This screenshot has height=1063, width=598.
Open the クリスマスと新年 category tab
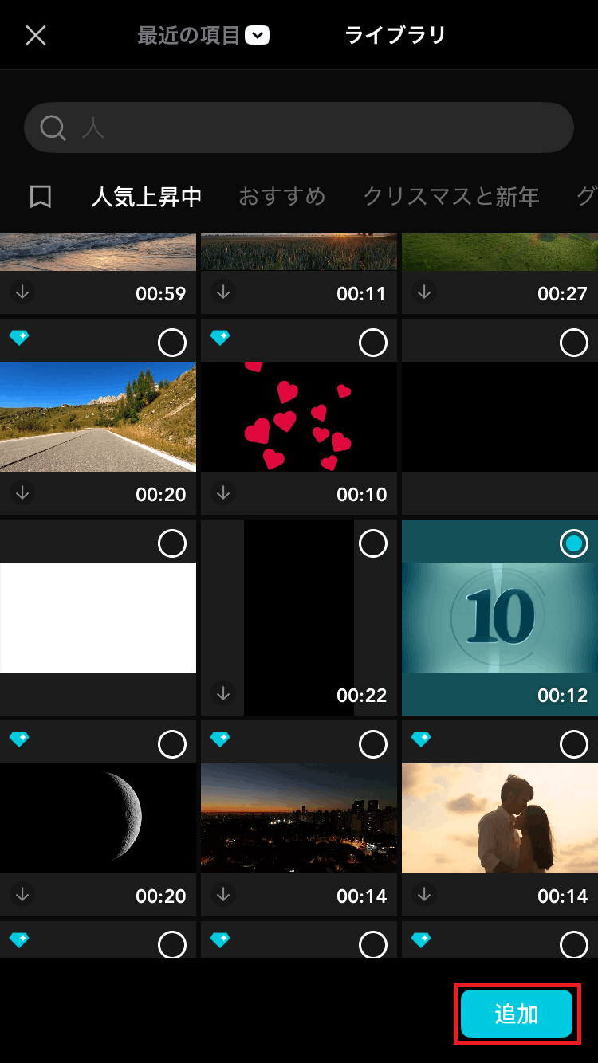point(451,197)
